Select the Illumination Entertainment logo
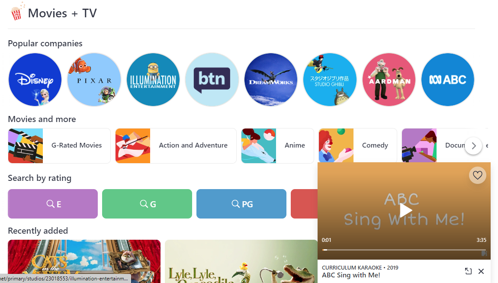 tap(153, 80)
